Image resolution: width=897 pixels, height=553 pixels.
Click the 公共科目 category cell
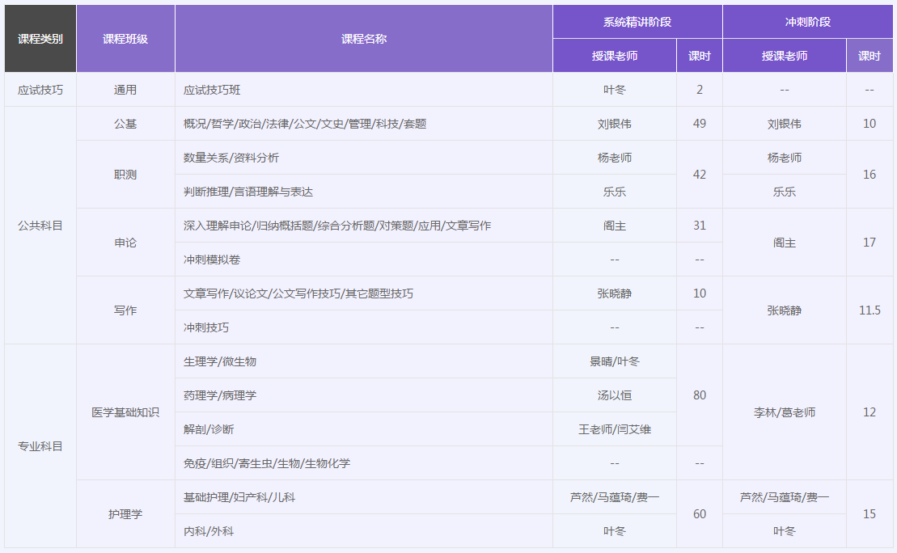pos(40,226)
